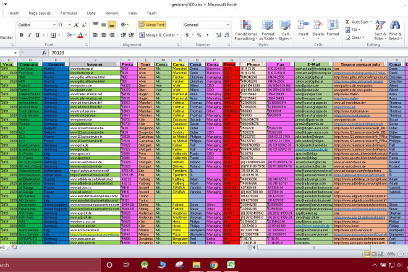408x272 pixels.
Task: Open Find & Select menu
Action: click(x=396, y=30)
